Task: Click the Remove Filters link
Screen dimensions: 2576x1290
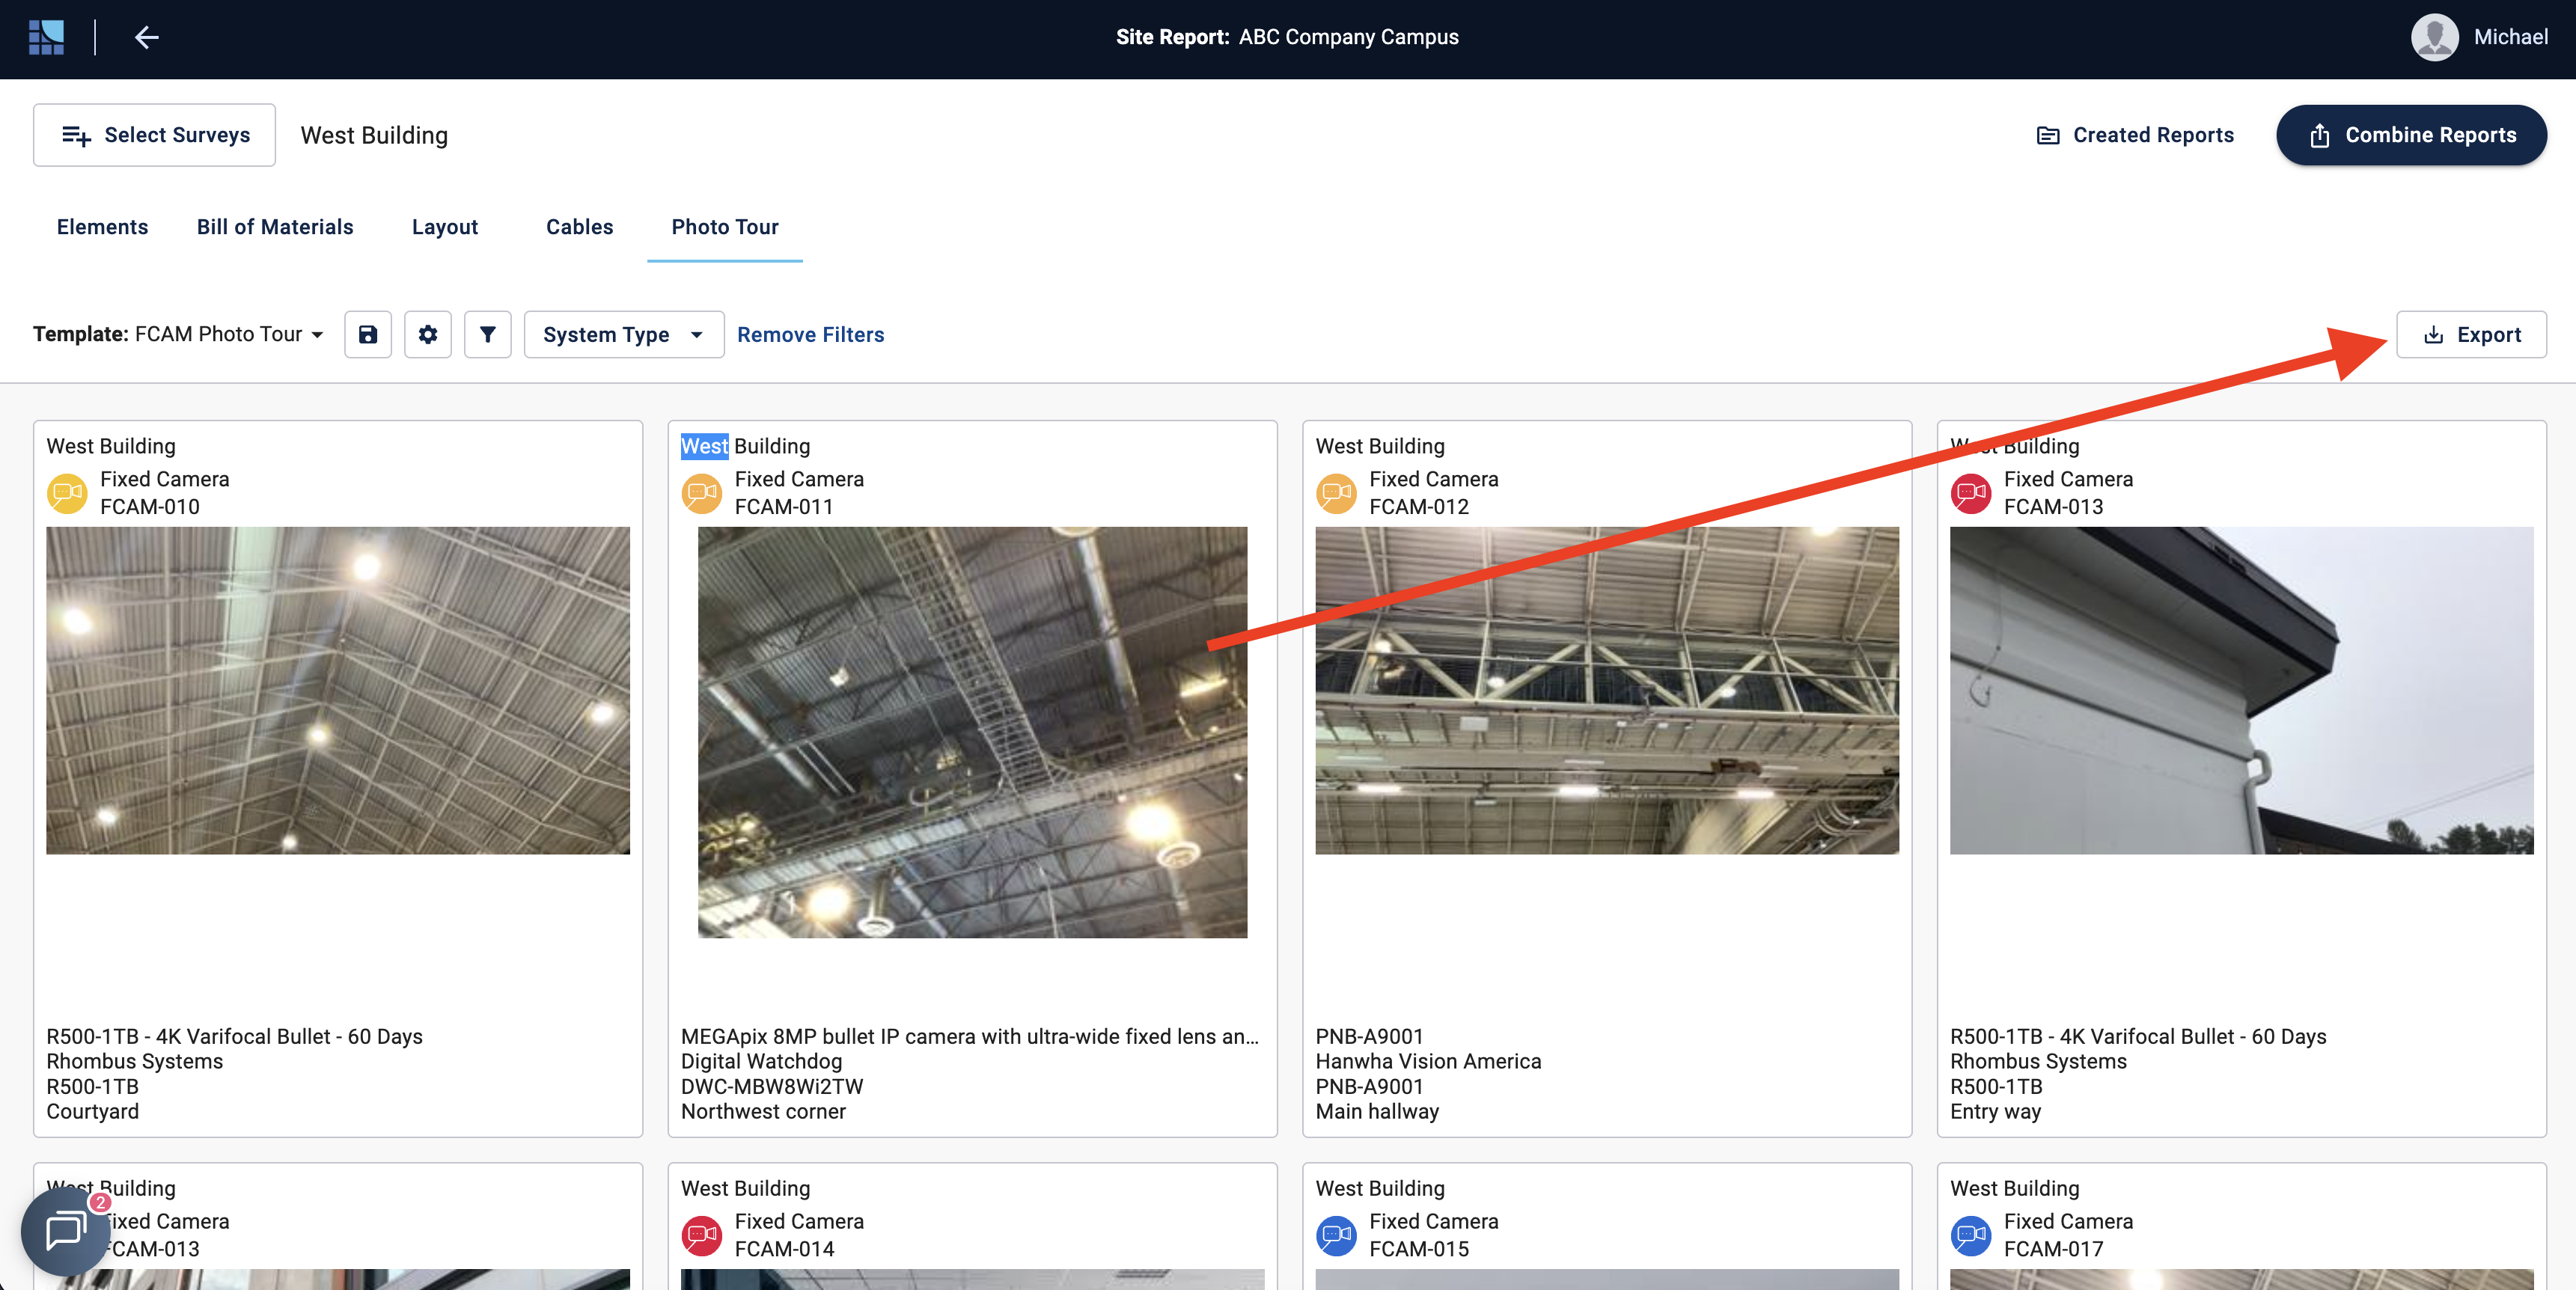Action: pyautogui.click(x=810, y=334)
